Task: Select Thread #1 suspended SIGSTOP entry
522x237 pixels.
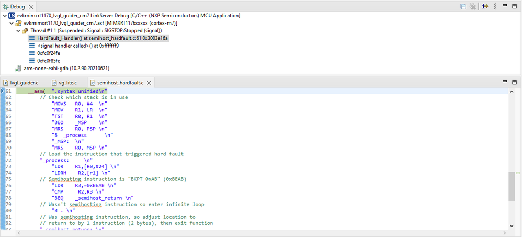Action: [x=96, y=31]
